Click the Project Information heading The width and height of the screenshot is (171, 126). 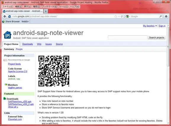pyautogui.click(x=14, y=56)
